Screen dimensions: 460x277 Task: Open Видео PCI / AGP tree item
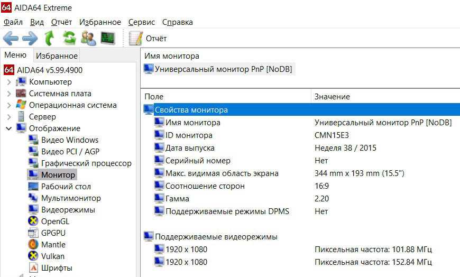click(x=70, y=151)
